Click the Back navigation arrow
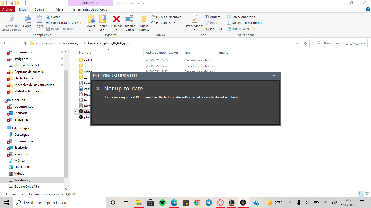Image resolution: width=371 pixels, height=208 pixels. click(x=5, y=43)
